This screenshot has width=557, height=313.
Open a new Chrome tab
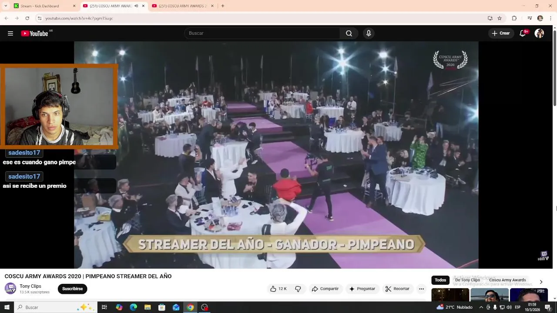(x=223, y=6)
